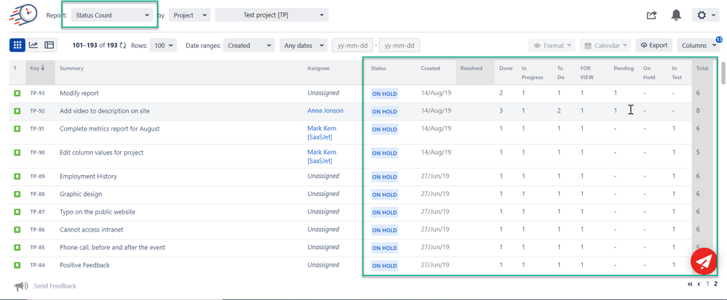The image size is (727, 300).
Task: Click the start date yy-mm-dd field
Action: (353, 45)
